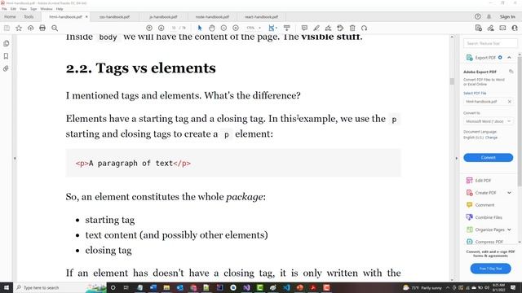The width and height of the screenshot is (522, 293).
Task: Click the document vertical scrollbar thumb
Action: 452,81
